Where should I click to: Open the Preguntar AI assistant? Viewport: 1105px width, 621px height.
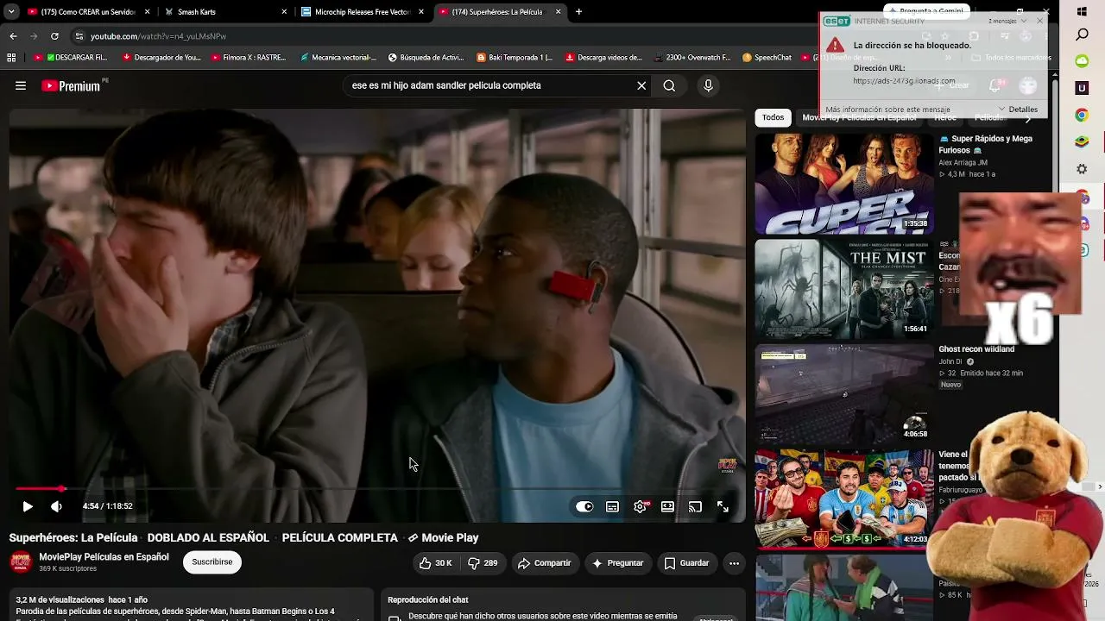[618, 563]
